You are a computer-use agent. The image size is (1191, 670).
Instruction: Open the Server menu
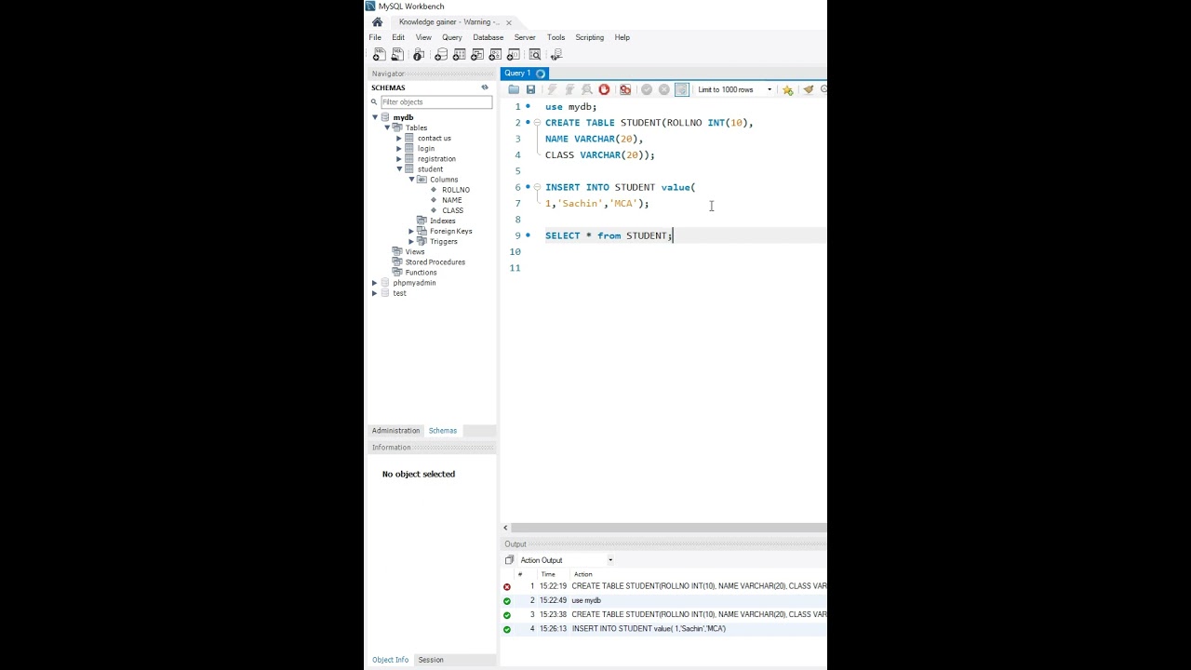525,37
